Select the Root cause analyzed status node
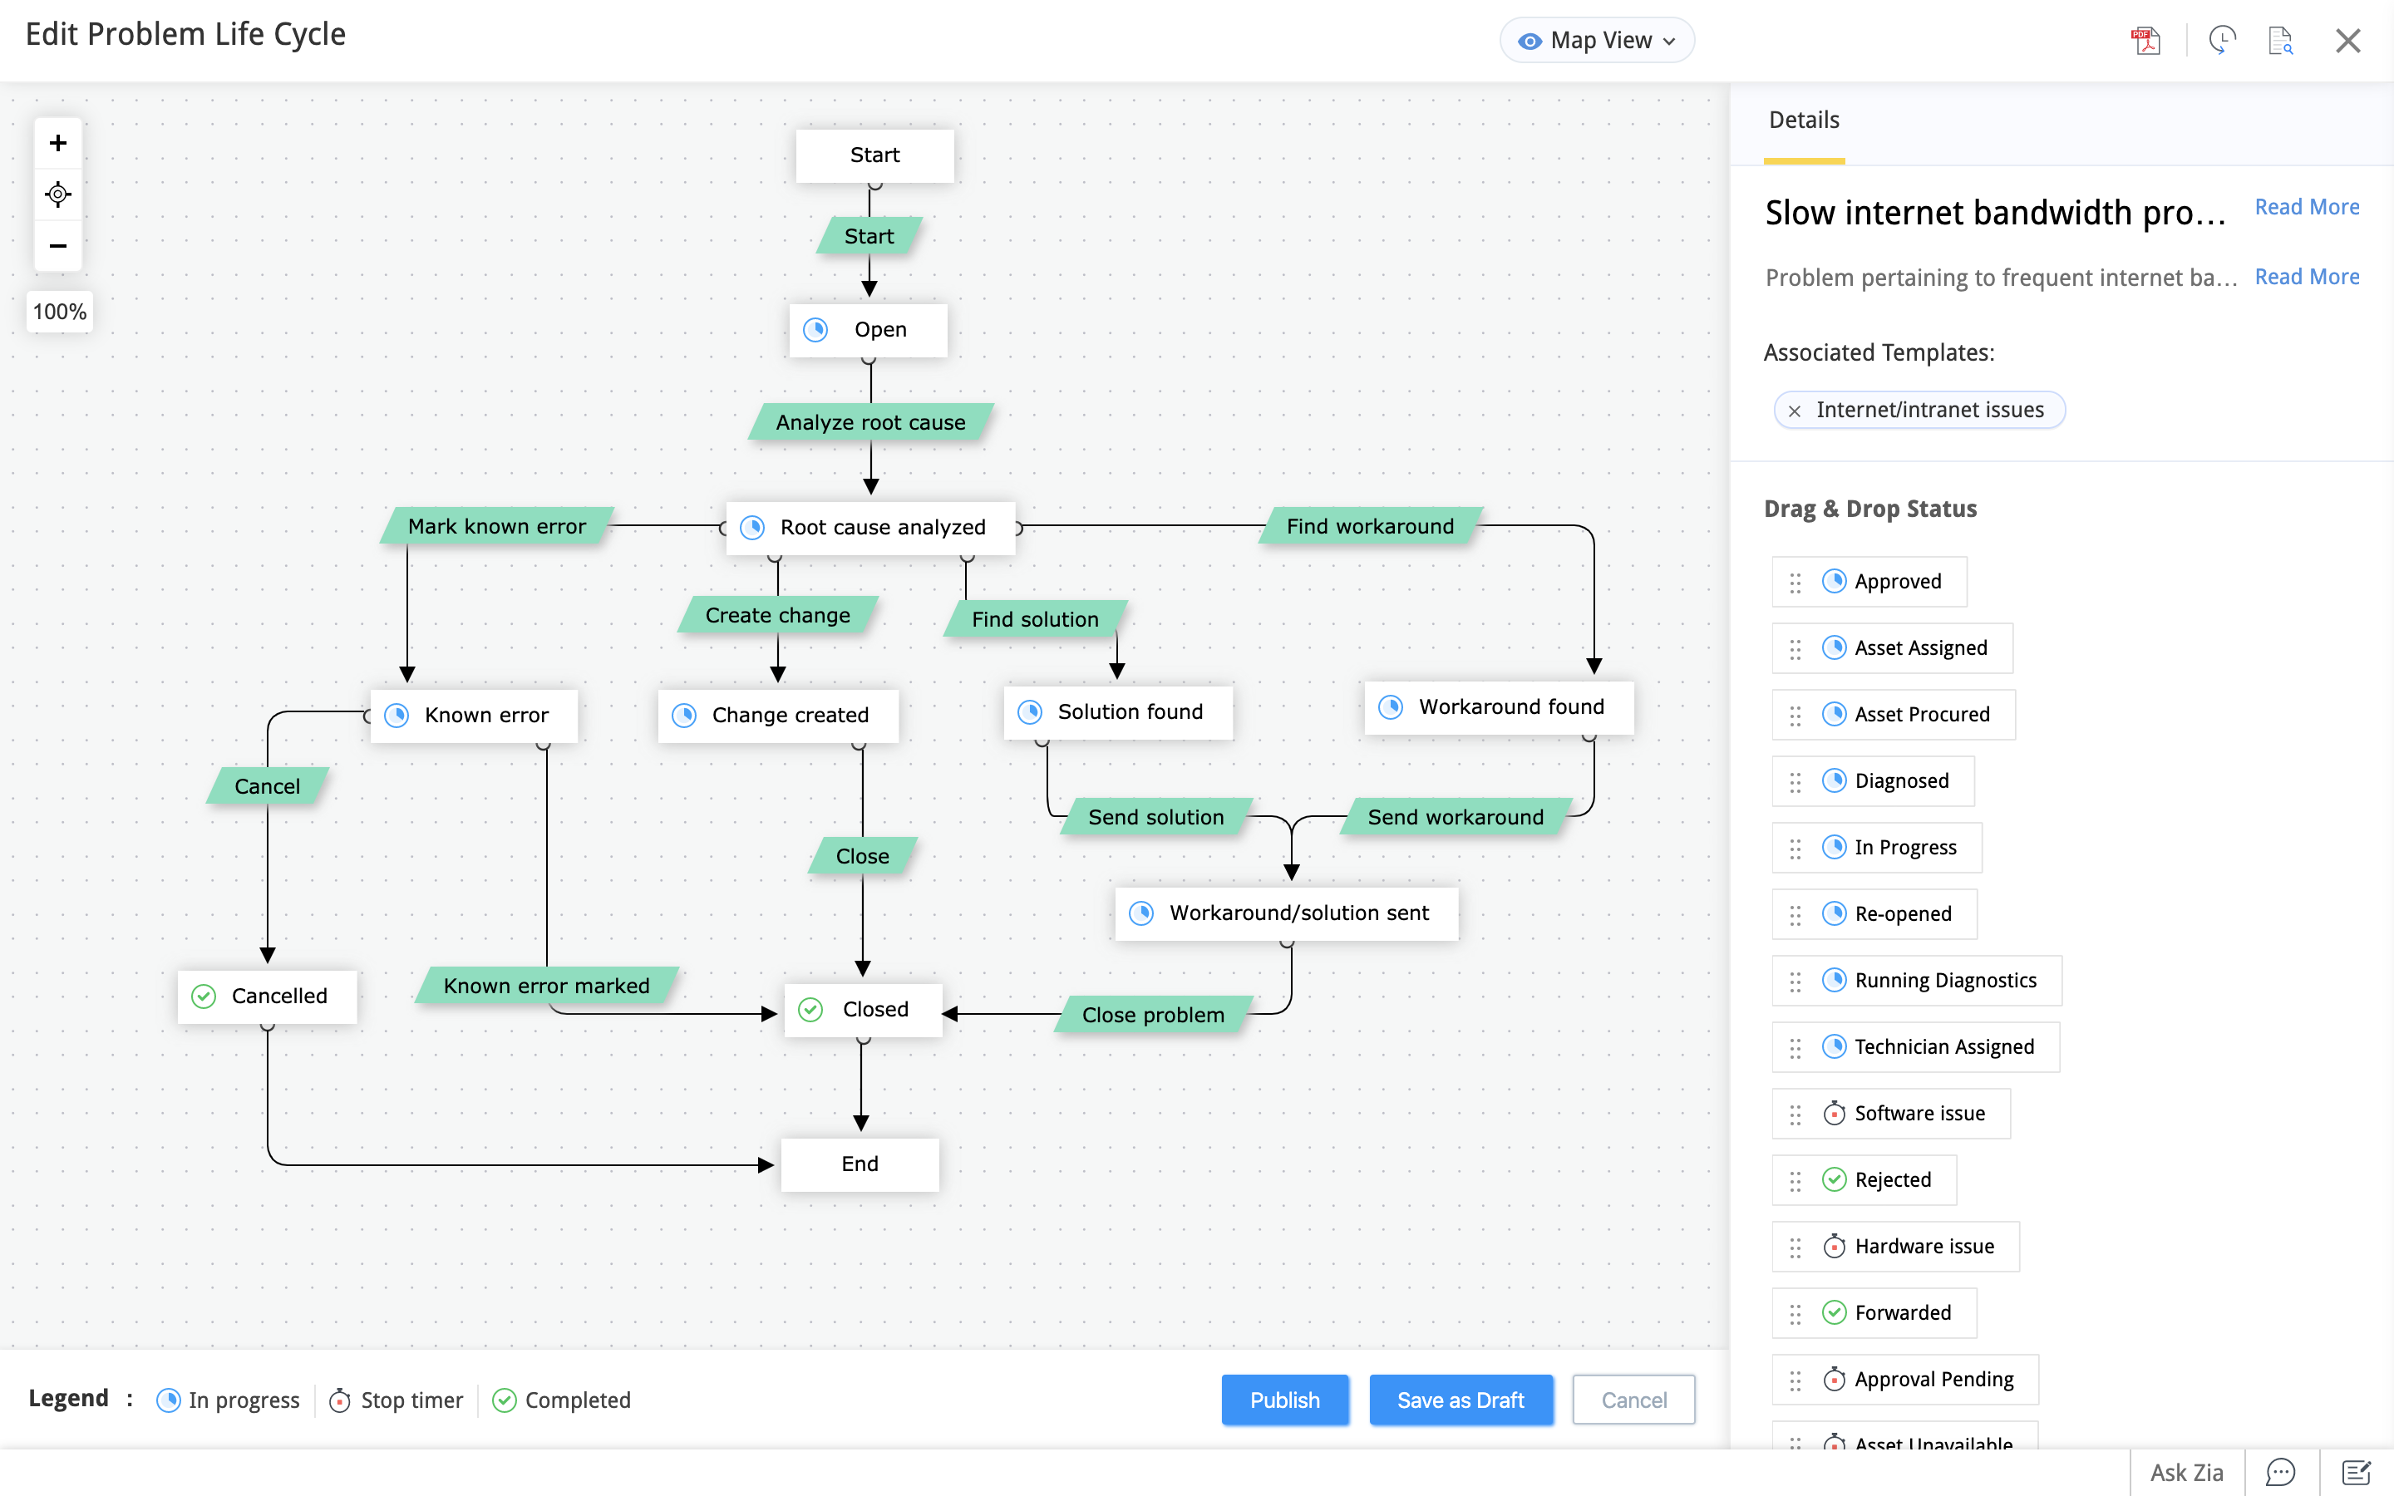Screen dimensions: 2394x1496 pyautogui.click(x=870, y=528)
